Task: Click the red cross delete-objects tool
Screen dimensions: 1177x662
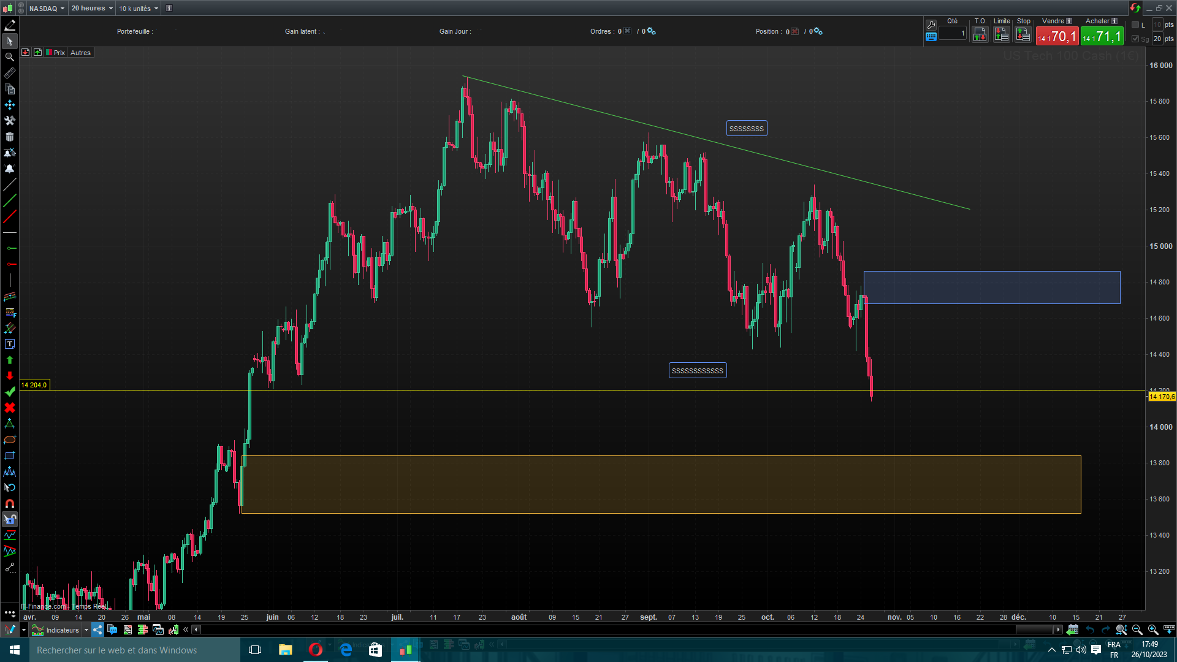Action: [x=10, y=408]
